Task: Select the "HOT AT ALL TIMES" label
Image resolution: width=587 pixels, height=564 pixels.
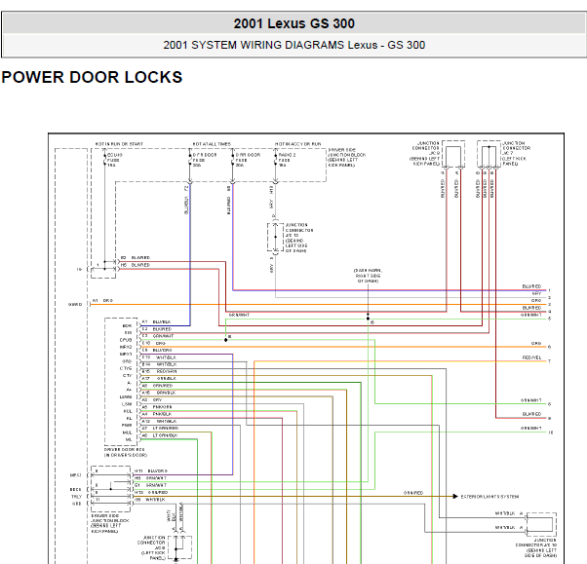Action: point(212,144)
